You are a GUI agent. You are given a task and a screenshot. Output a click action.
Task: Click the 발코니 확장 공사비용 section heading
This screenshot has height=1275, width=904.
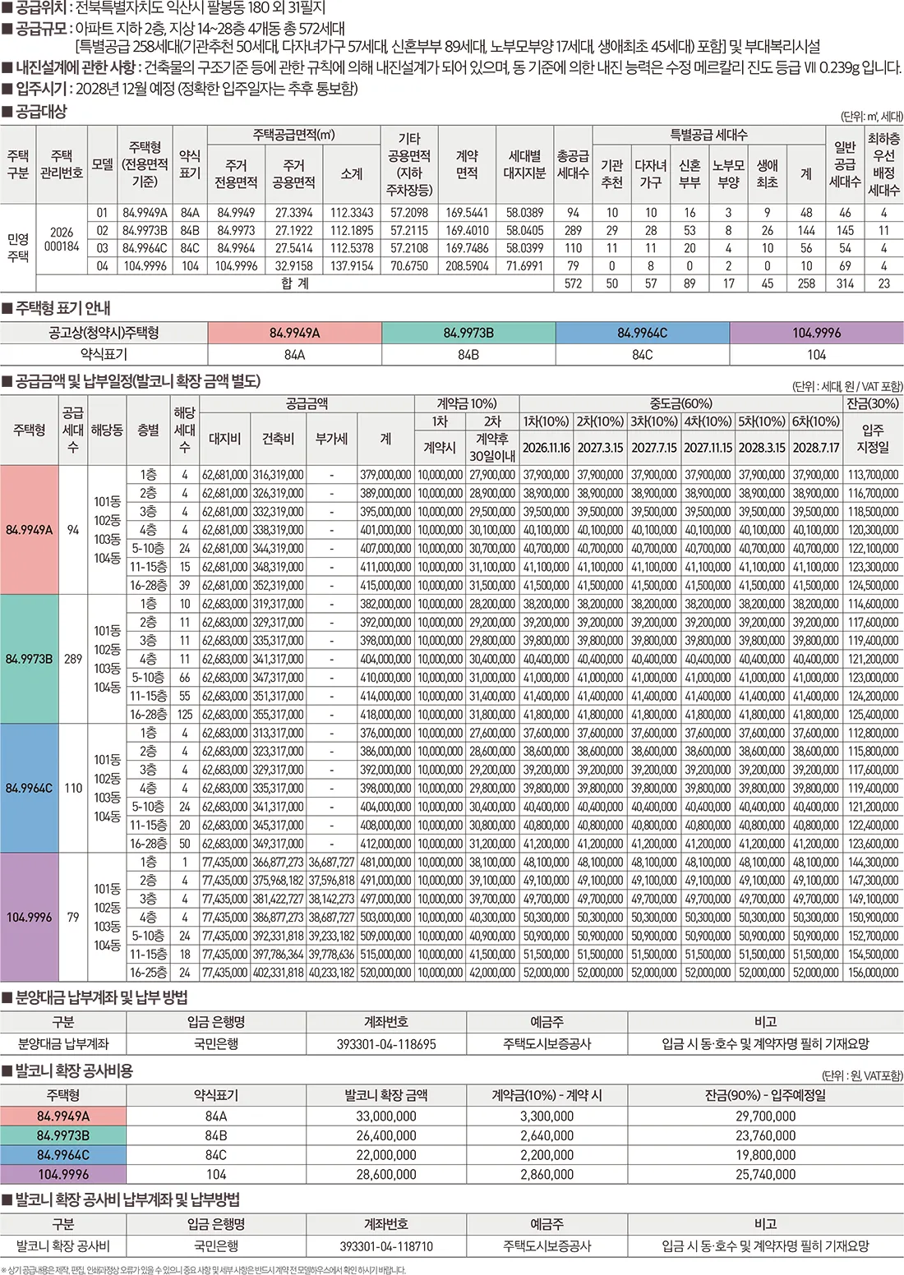pos(67,1070)
